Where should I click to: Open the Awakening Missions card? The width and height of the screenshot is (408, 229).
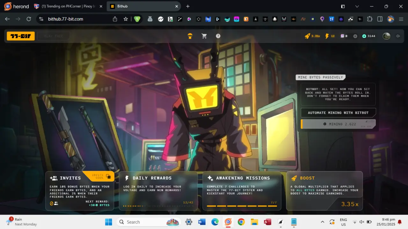click(x=242, y=191)
